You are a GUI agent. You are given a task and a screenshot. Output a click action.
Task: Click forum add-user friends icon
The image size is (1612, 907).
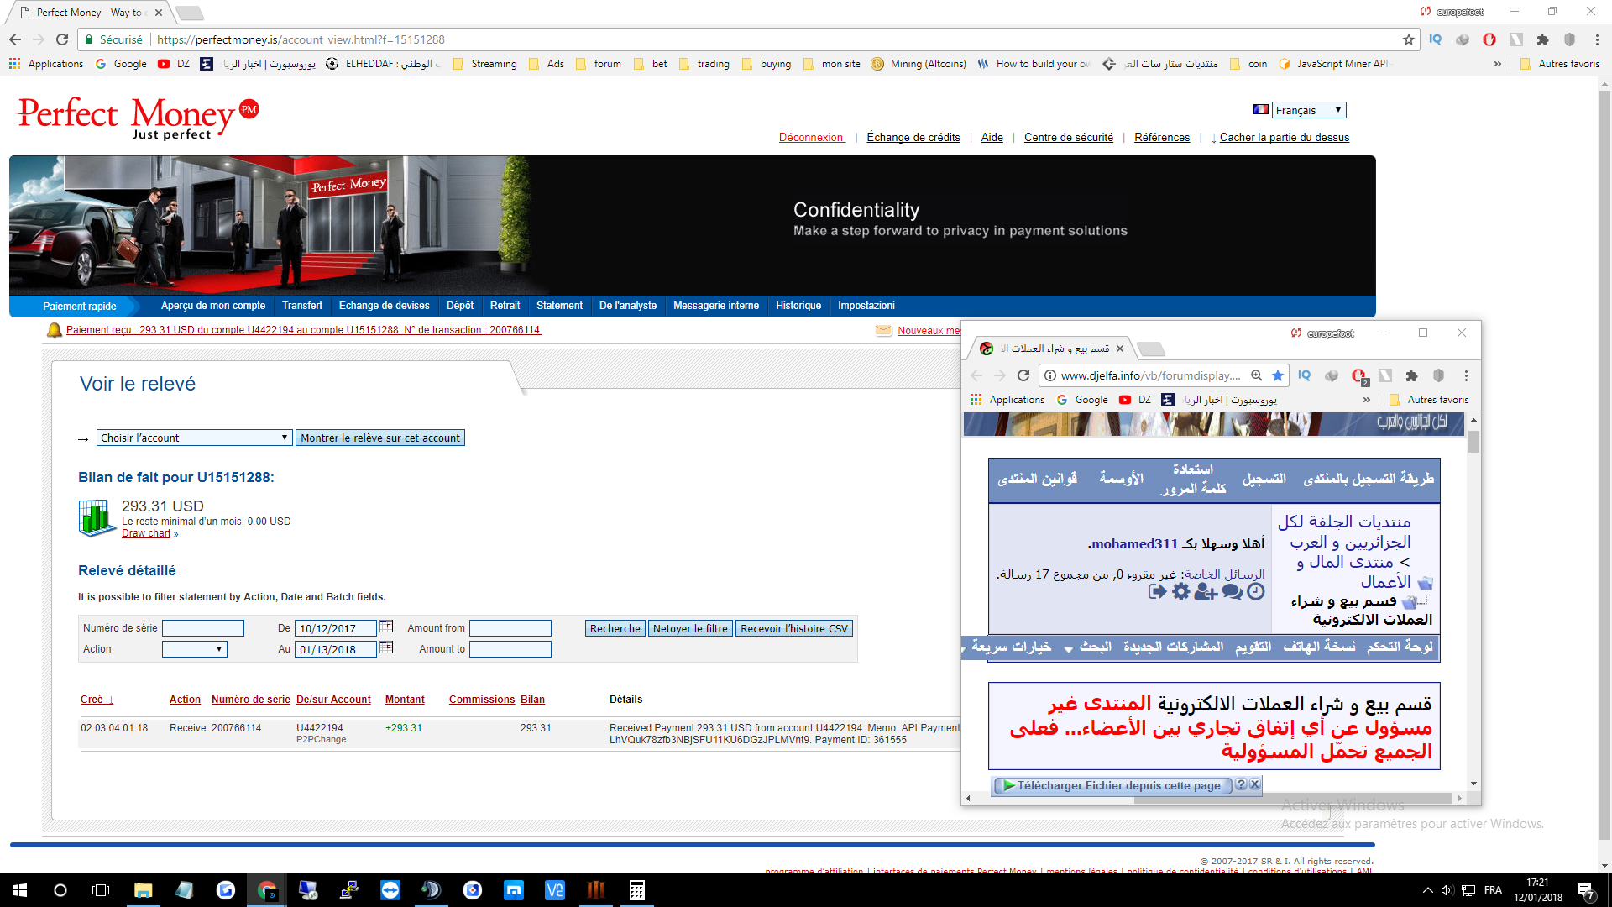1206,592
